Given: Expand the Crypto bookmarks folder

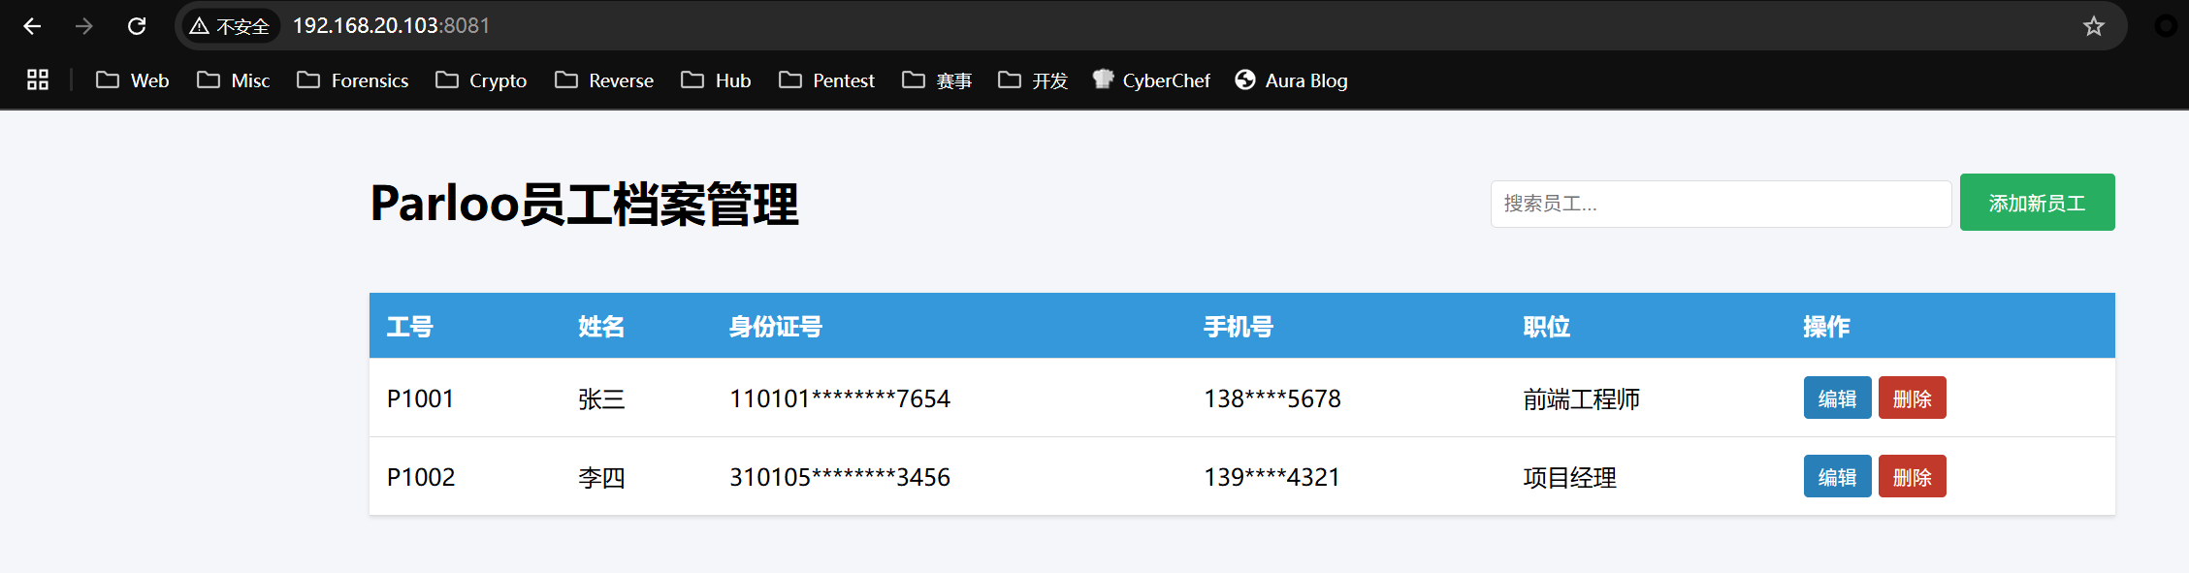Looking at the screenshot, I should click(x=481, y=80).
